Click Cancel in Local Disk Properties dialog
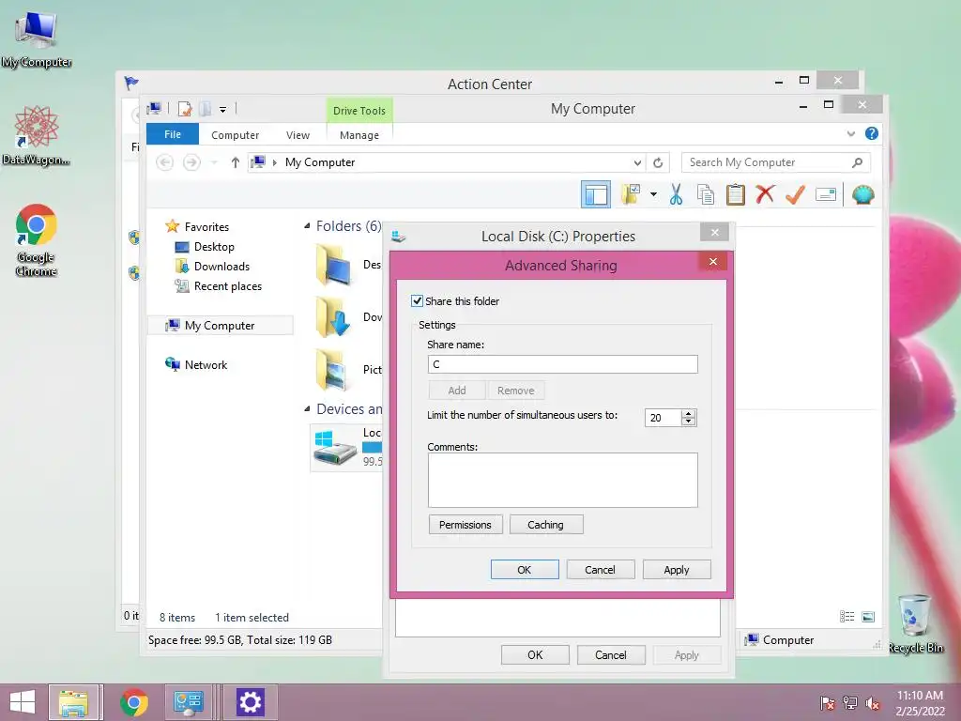 [x=610, y=654]
